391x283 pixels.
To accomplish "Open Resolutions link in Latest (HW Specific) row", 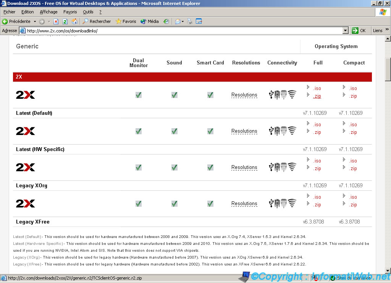I will (x=244, y=131).
